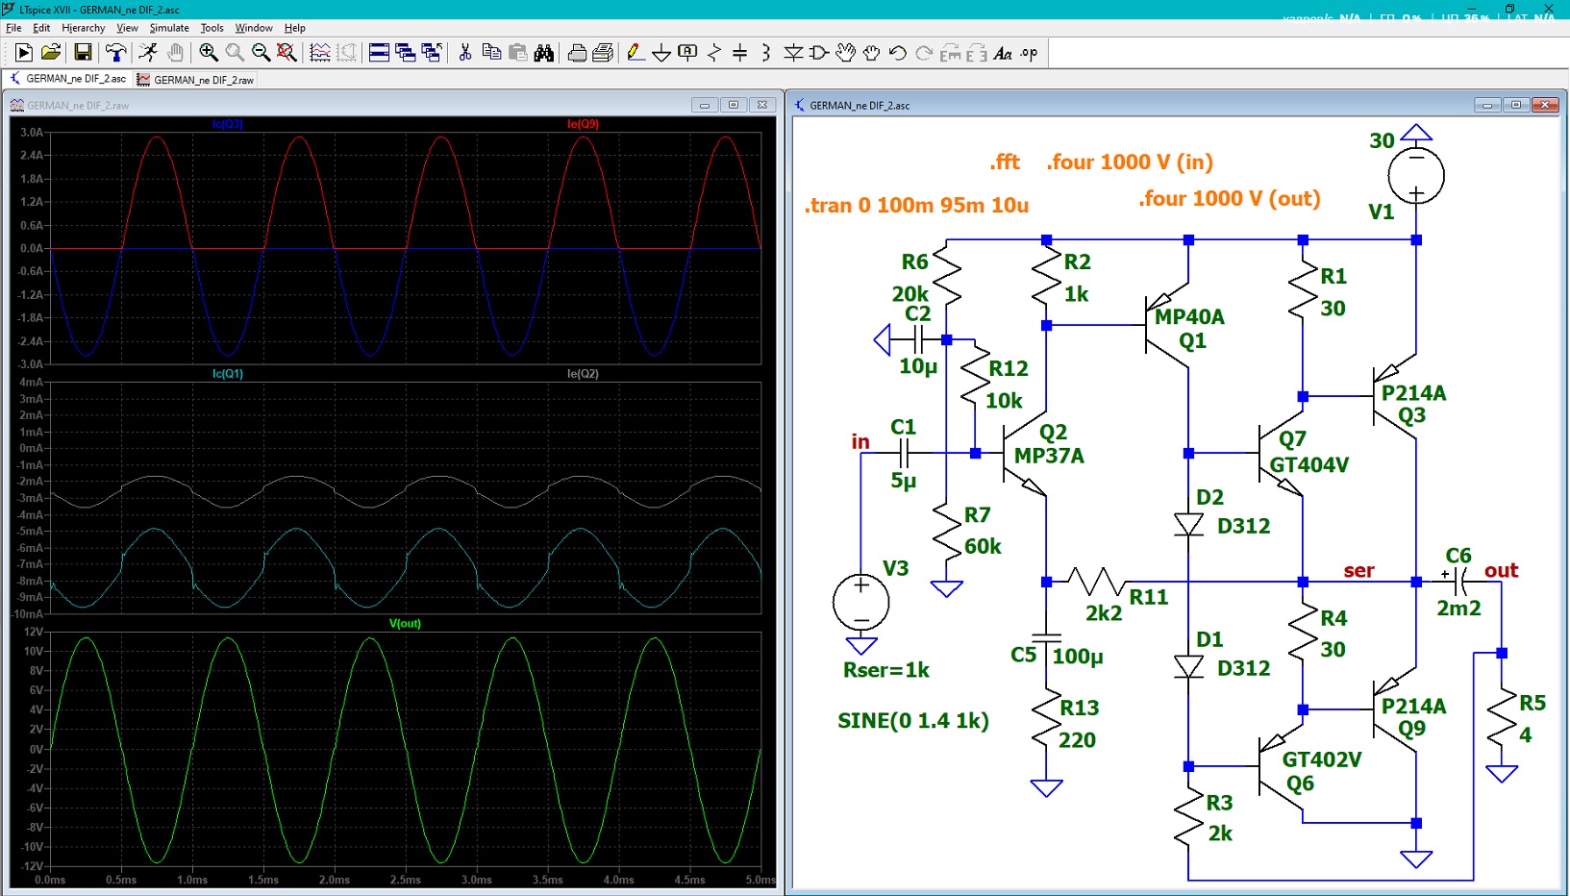
Task: Select the Resistor component tool
Action: tap(714, 53)
